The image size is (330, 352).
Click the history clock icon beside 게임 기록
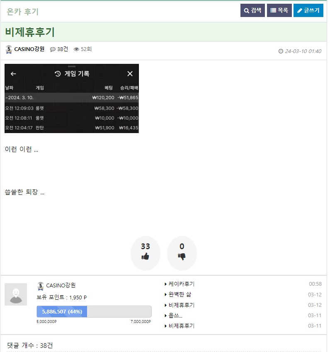point(58,74)
